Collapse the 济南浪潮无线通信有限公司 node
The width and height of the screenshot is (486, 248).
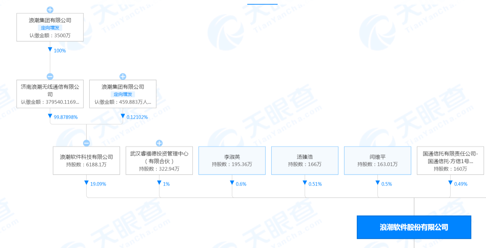[50, 76]
